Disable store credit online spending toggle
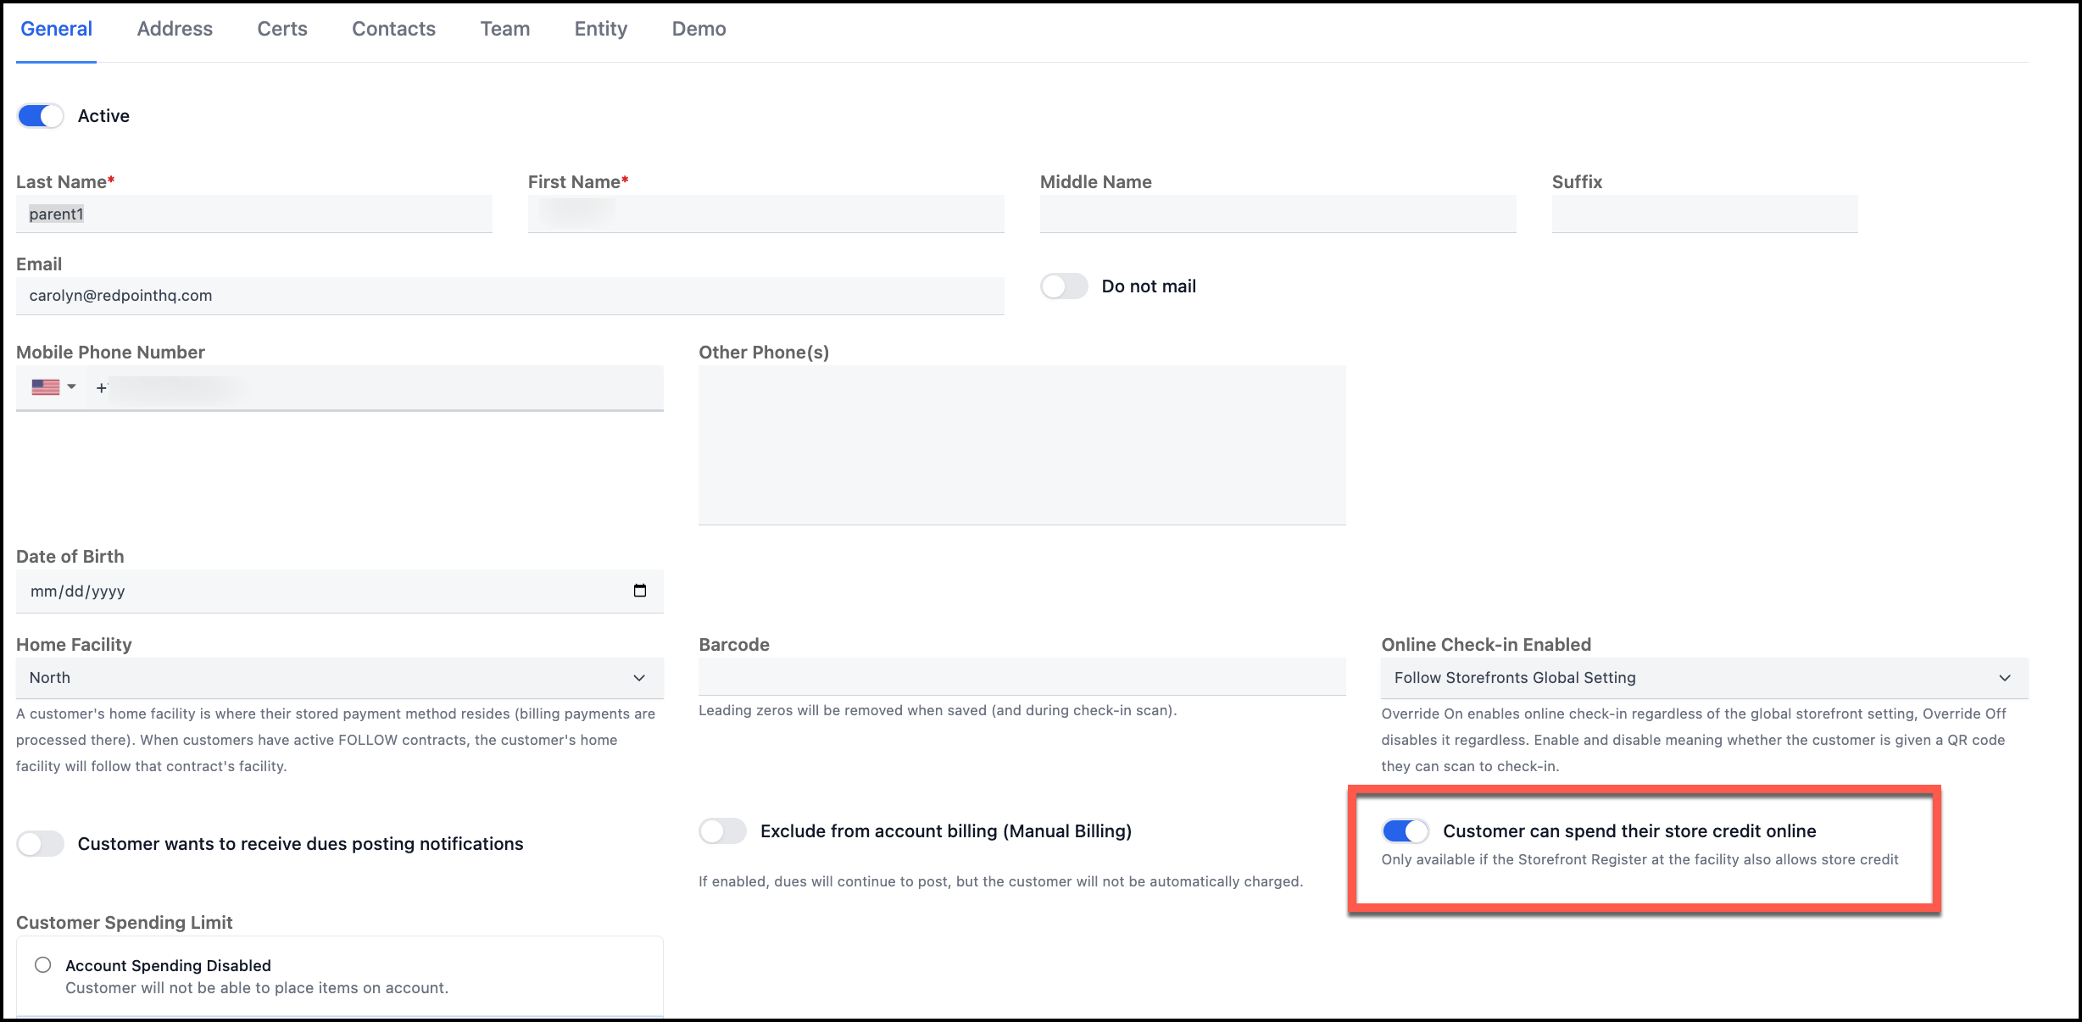This screenshot has height=1022, width=2082. coord(1405,831)
